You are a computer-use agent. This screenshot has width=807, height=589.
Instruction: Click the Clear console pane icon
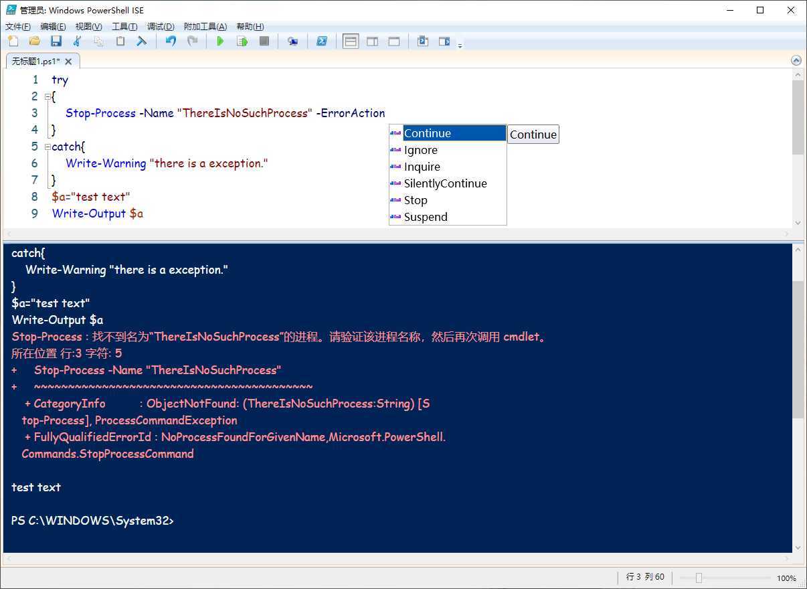142,41
